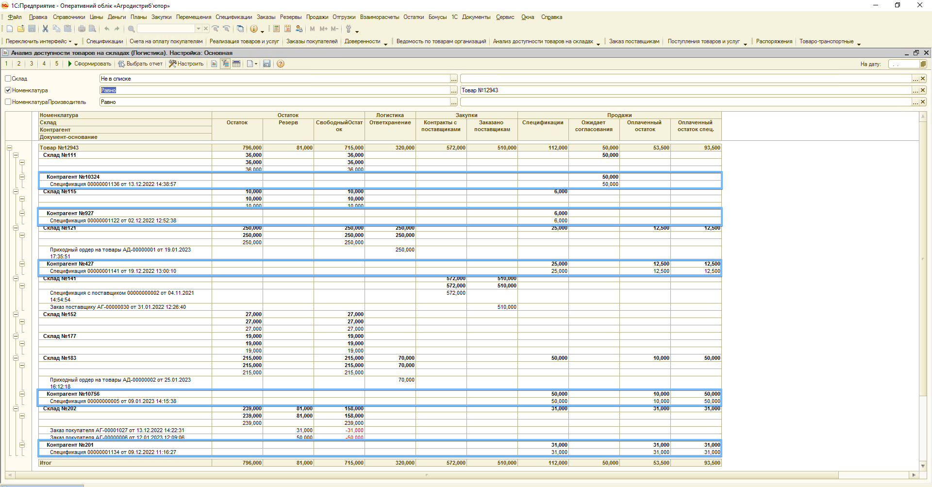Click the magnifier search icon in toolbar

tap(131, 29)
